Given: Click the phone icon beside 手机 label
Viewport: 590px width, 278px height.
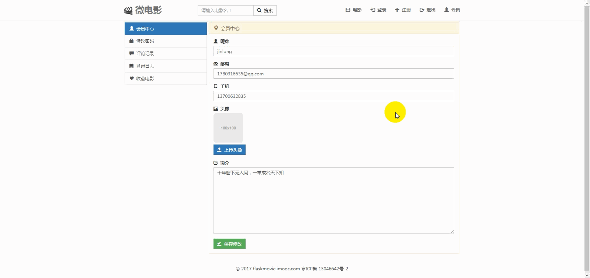Looking at the screenshot, I should click(216, 86).
